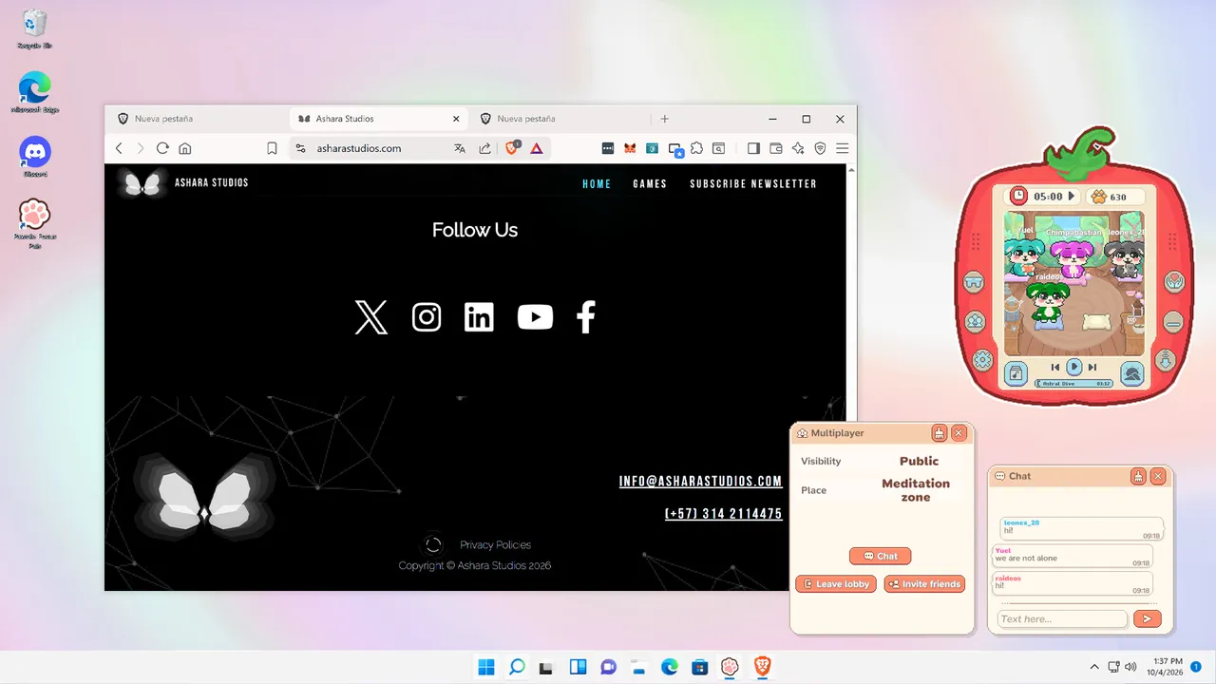Open the Brave Shields lion icon
The width and height of the screenshot is (1216, 684).
513,148
